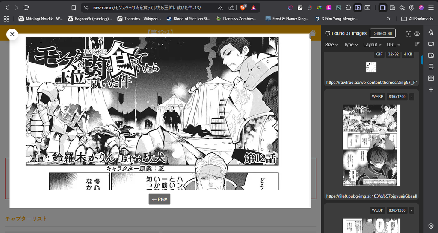The width and height of the screenshot is (438, 233).
Task: Click the 4 KB size badge
Action: pyautogui.click(x=408, y=54)
